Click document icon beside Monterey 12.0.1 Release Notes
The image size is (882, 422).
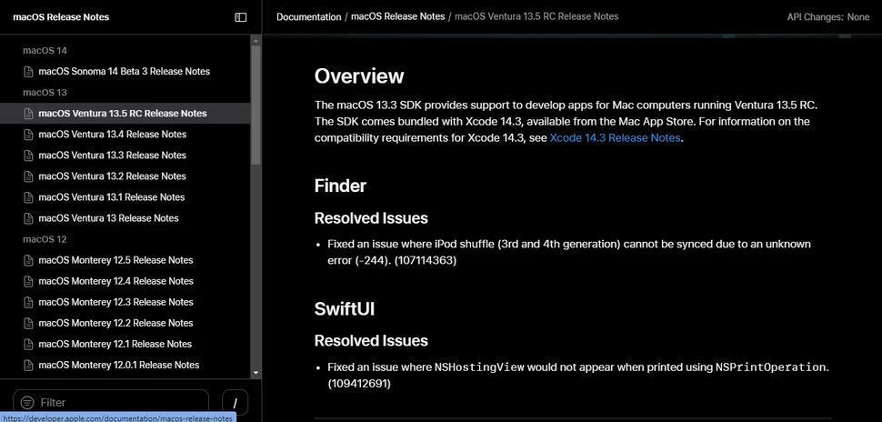point(28,365)
